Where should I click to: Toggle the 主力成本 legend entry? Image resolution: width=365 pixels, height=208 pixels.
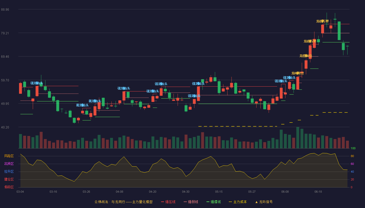click(x=238, y=202)
